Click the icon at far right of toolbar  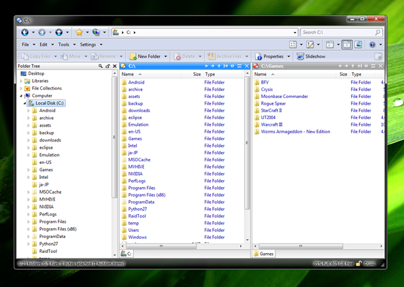[x=378, y=56]
